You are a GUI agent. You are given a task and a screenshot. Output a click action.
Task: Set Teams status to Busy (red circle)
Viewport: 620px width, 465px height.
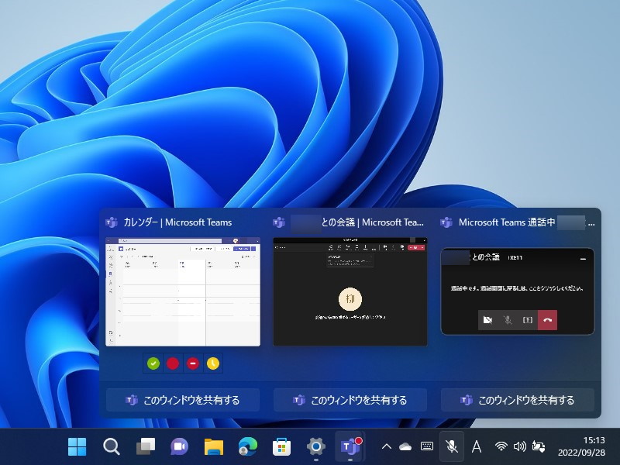(173, 363)
